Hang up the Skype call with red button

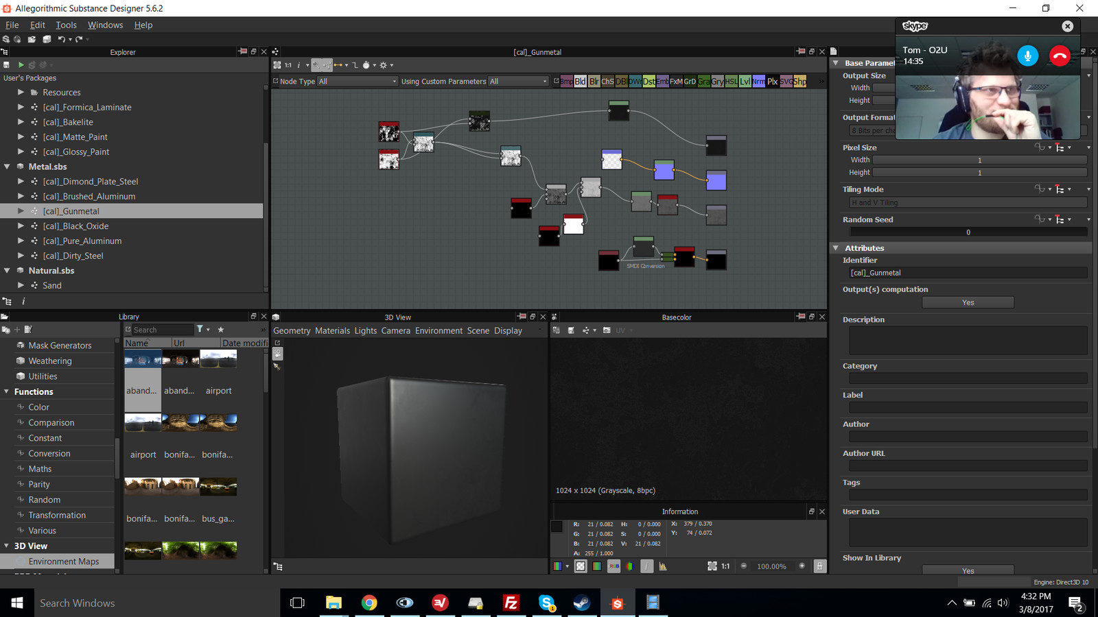point(1060,56)
